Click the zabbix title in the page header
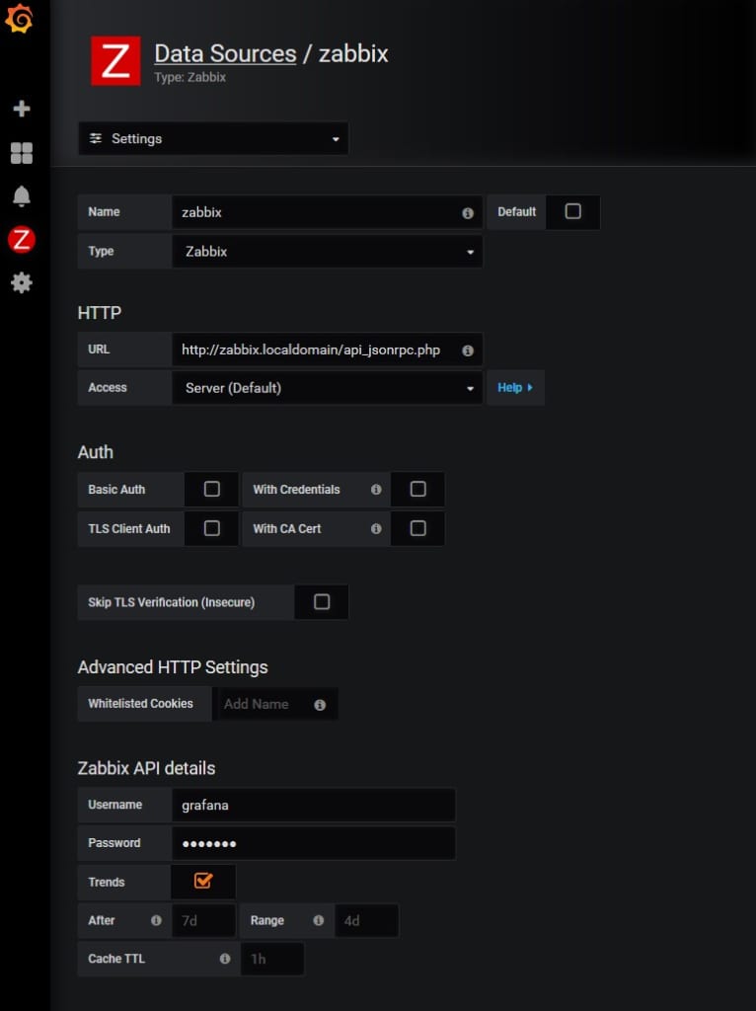This screenshot has height=1011, width=756. coord(353,53)
